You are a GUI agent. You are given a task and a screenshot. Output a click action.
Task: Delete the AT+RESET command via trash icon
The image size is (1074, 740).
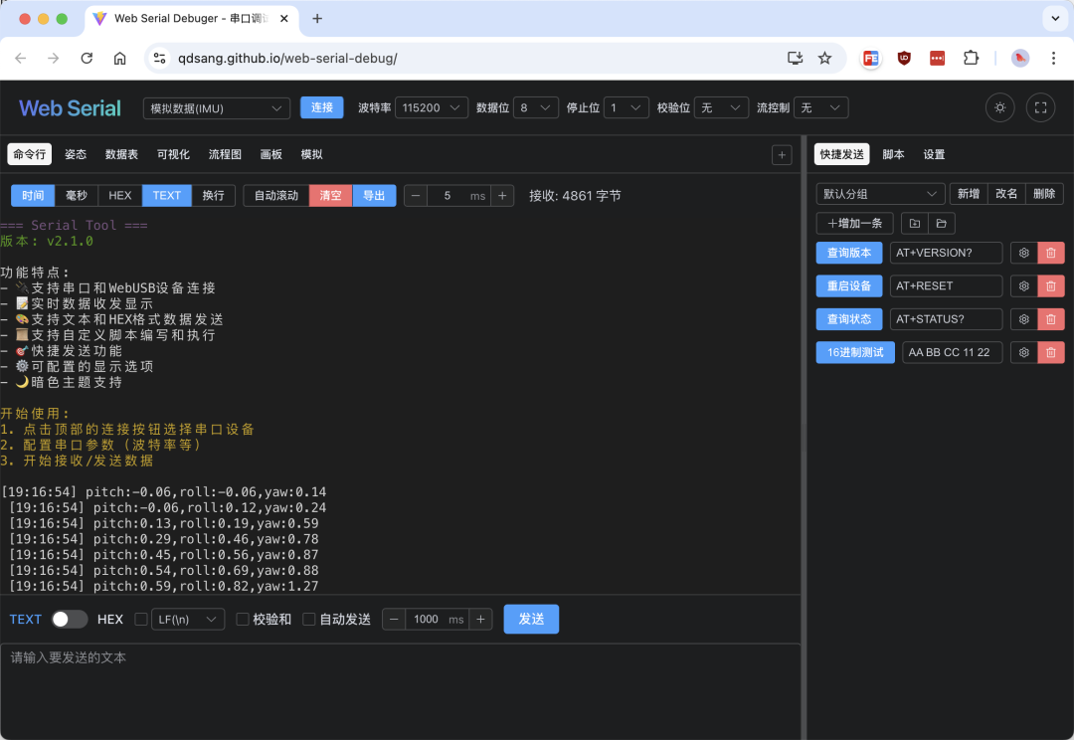1051,285
